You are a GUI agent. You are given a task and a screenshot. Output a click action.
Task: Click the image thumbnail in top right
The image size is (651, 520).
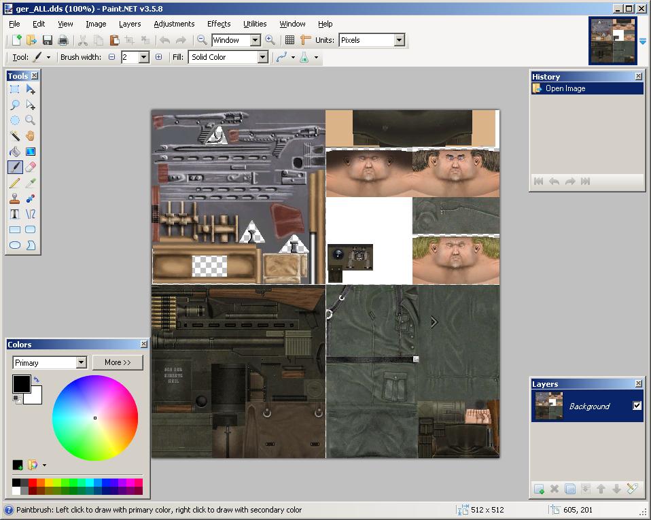pyautogui.click(x=613, y=41)
